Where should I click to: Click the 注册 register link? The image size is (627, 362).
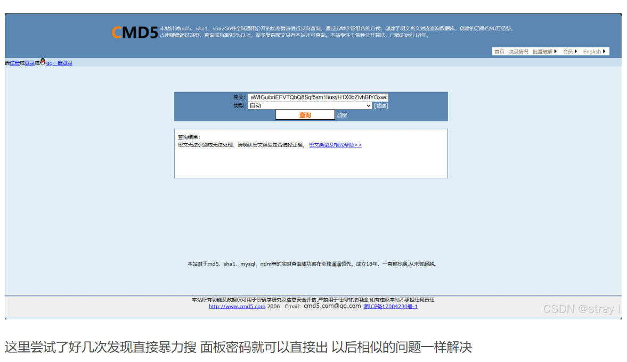pos(15,63)
